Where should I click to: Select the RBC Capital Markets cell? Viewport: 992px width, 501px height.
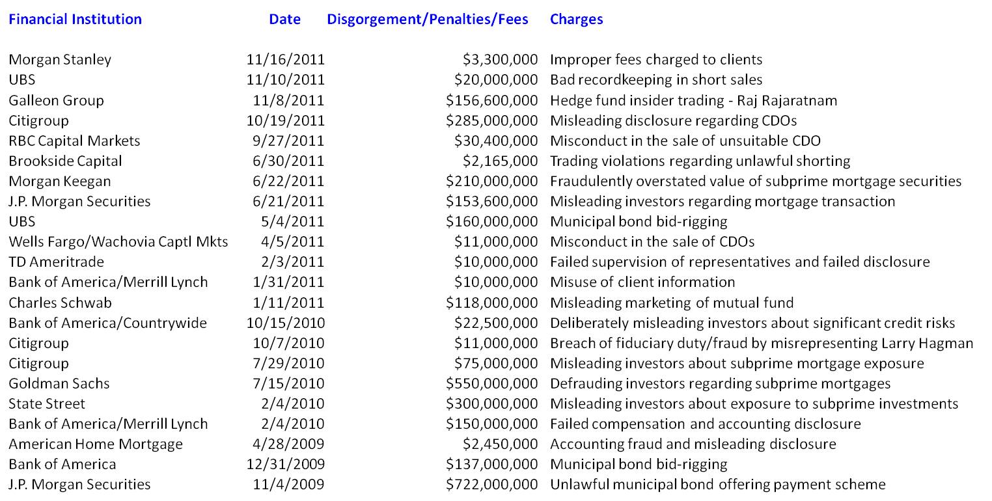pos(74,141)
